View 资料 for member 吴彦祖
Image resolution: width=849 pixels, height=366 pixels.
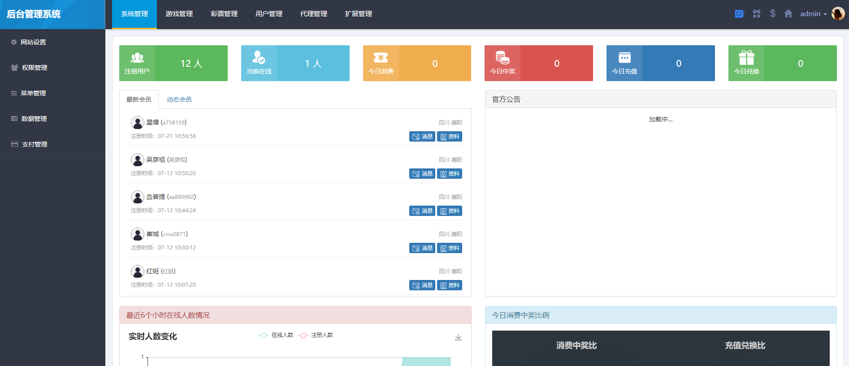(x=450, y=174)
